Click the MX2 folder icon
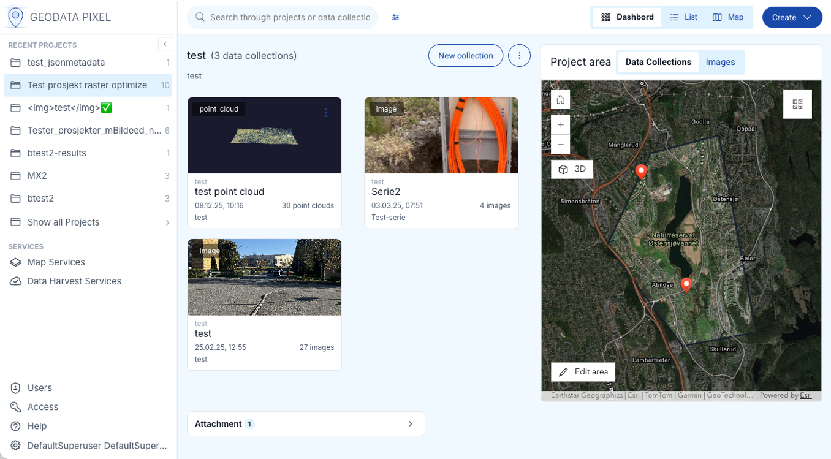The height and width of the screenshot is (459, 831). [x=16, y=176]
